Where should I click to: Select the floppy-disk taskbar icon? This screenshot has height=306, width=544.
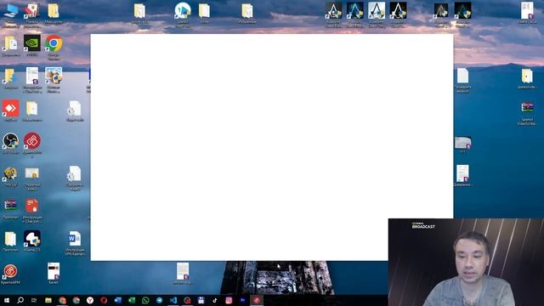201,300
